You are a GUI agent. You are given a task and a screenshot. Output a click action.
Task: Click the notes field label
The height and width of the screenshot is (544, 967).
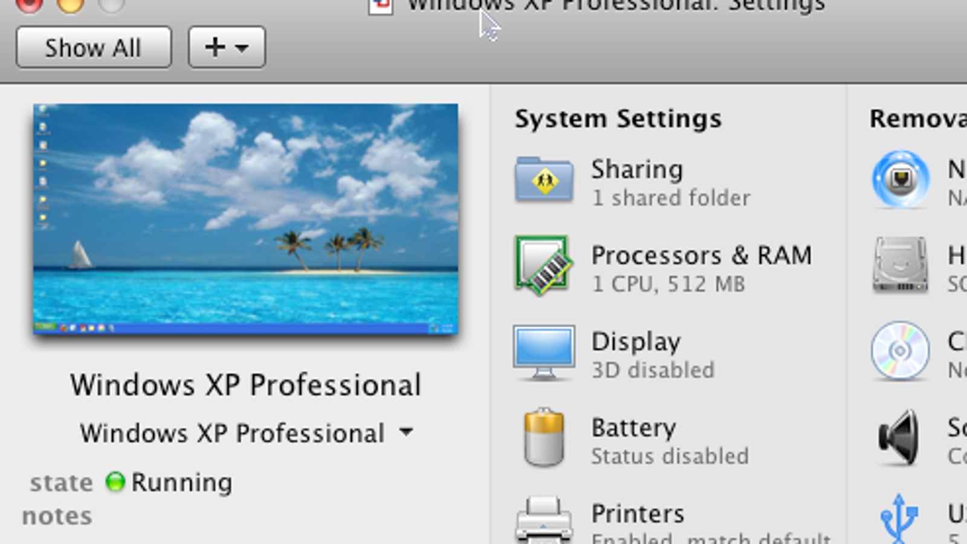click(x=57, y=516)
